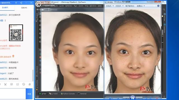Rotate image clockwise in Photo Viewer

pyautogui.click(x=151, y=98)
